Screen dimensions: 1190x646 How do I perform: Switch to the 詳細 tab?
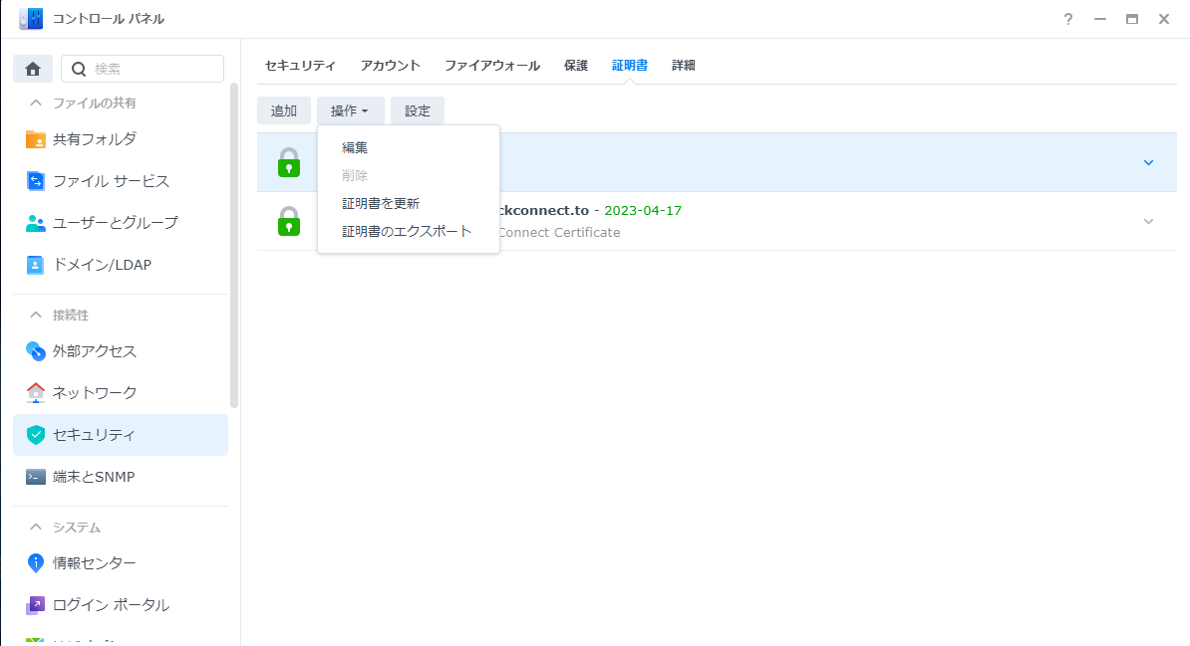coord(683,66)
